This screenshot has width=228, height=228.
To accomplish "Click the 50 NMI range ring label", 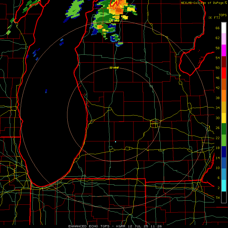I will (x=114, y=68).
